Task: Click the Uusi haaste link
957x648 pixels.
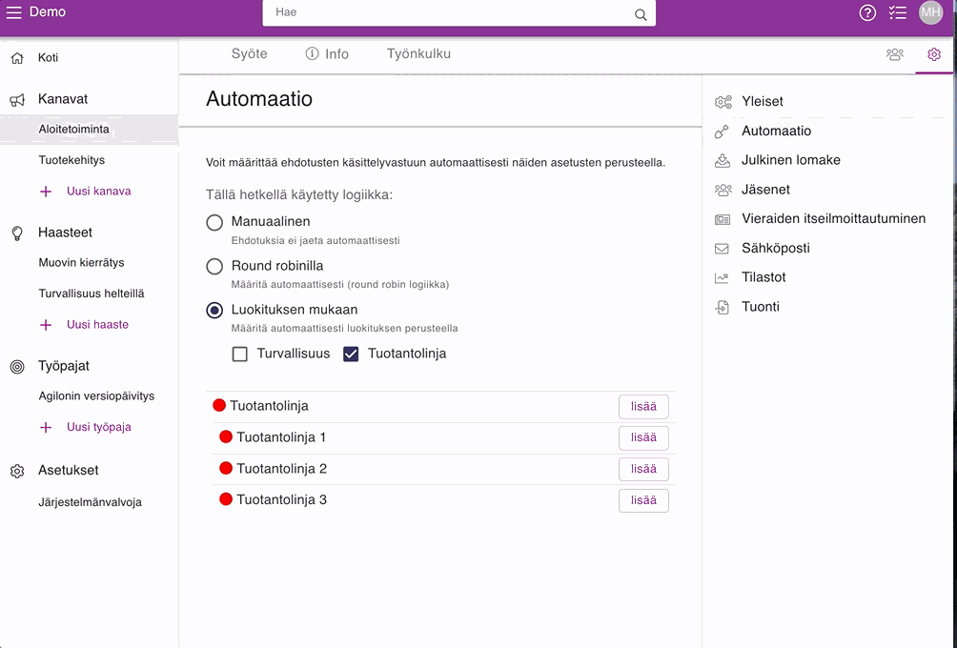Action: (97, 325)
